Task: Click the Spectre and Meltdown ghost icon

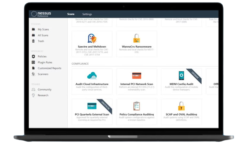Action: (92, 38)
